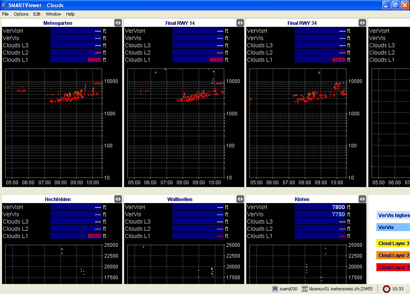Click the light blue VerVis legend swatch

393,227
